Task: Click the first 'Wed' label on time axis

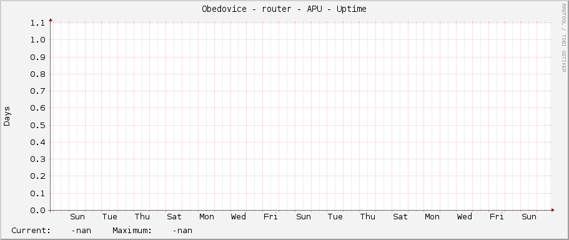Action: 239,217
